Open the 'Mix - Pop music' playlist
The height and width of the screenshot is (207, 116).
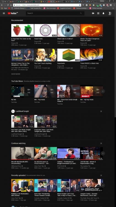(x=46, y=91)
